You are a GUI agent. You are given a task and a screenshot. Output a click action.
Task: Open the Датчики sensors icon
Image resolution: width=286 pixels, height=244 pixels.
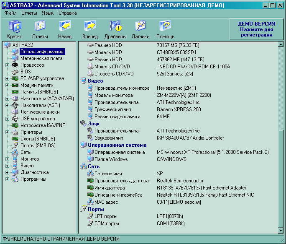[140, 26]
